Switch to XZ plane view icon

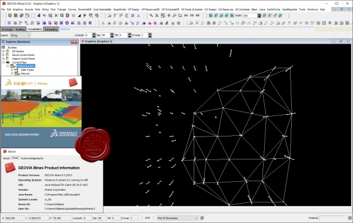coord(198,15)
